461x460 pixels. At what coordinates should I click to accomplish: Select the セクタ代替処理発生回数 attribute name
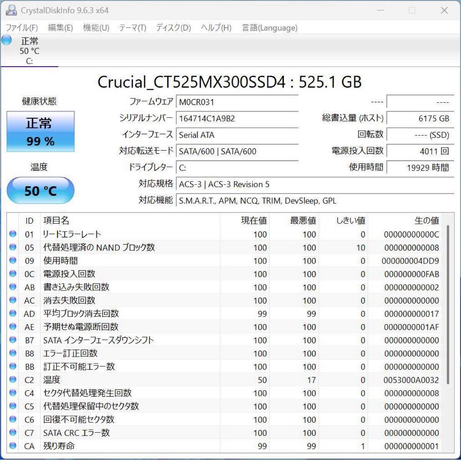87,393
